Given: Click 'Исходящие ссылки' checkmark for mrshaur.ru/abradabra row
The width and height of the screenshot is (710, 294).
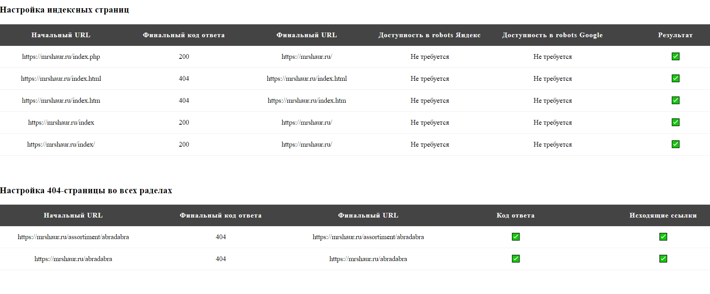Looking at the screenshot, I should click(663, 259).
